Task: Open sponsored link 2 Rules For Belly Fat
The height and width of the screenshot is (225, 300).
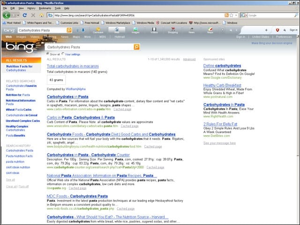Action: [x=220, y=124]
